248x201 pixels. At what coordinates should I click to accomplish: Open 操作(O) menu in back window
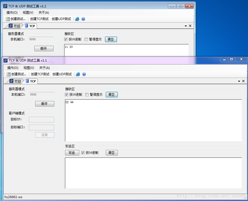click(x=12, y=13)
